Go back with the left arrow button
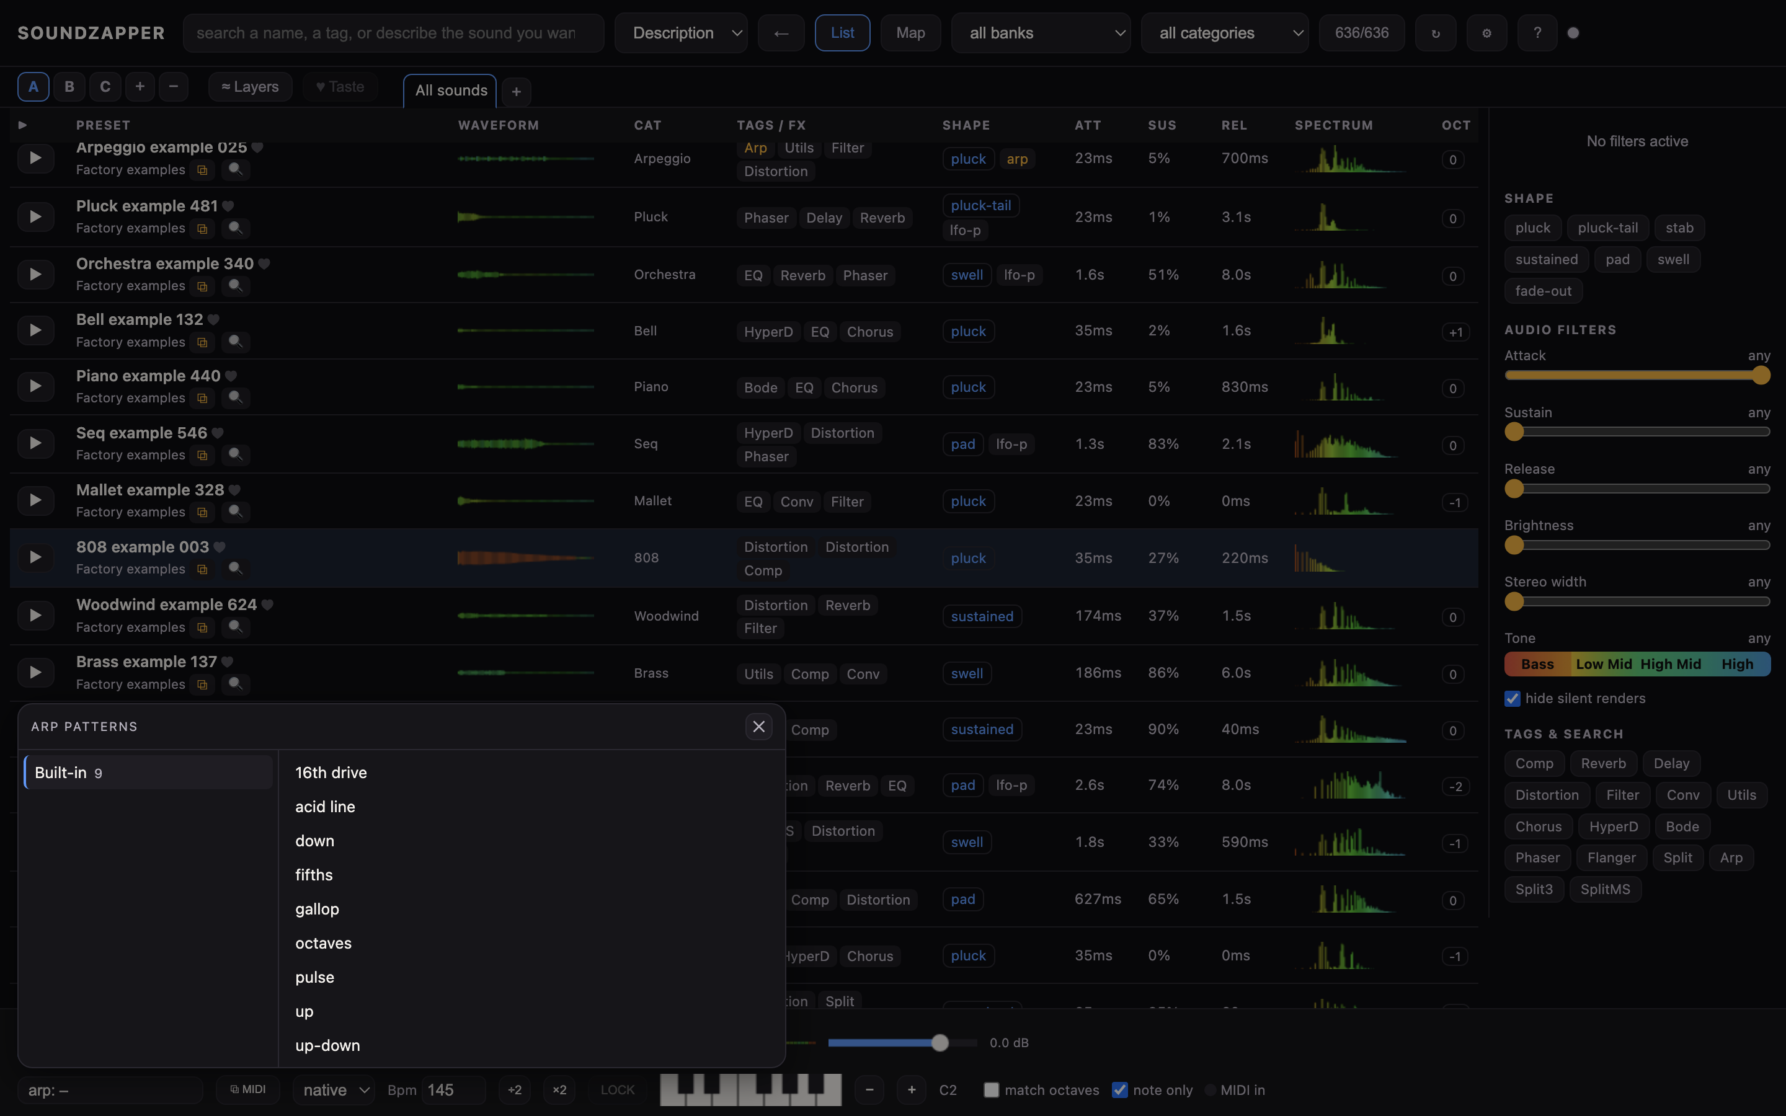The width and height of the screenshot is (1786, 1116). pyautogui.click(x=781, y=33)
